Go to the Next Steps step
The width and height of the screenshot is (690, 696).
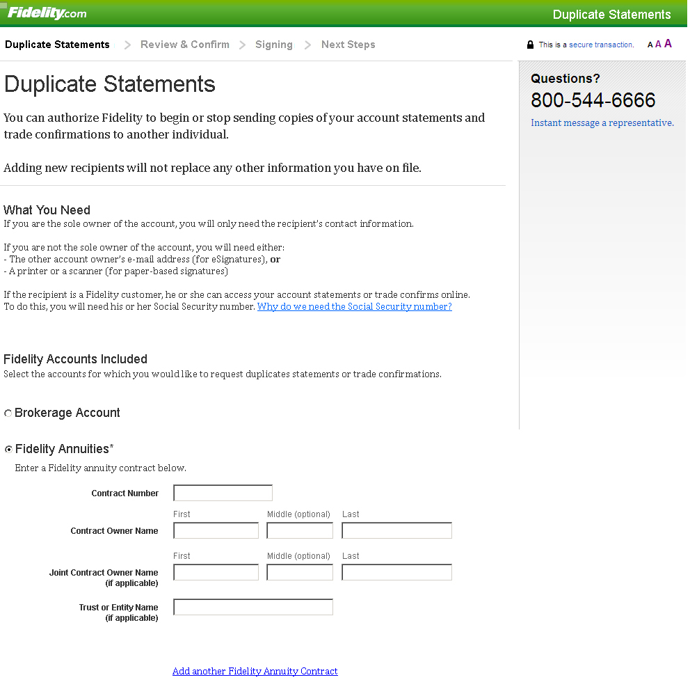tap(348, 45)
